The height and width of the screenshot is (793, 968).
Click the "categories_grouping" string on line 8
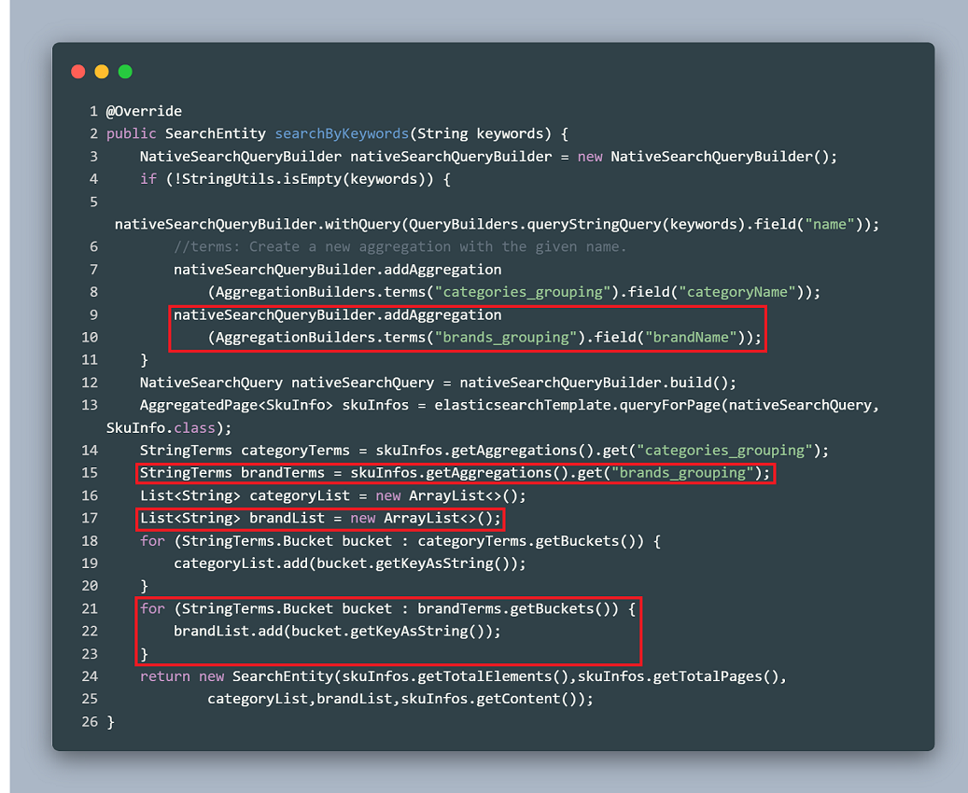pos(523,292)
